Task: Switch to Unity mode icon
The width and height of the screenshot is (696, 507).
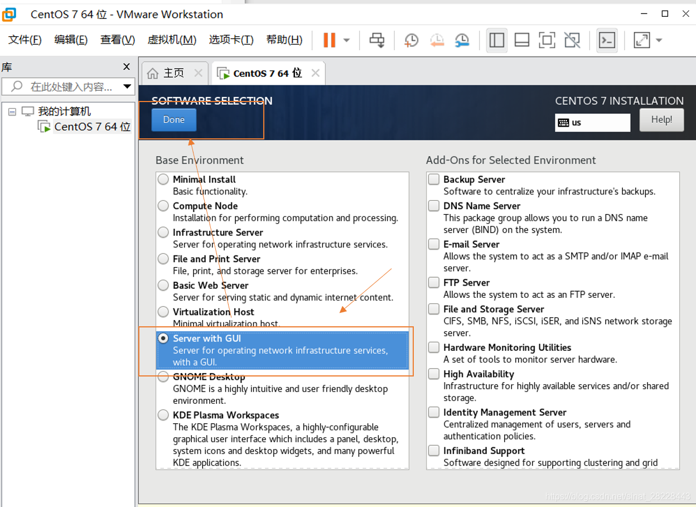Action: (x=572, y=40)
